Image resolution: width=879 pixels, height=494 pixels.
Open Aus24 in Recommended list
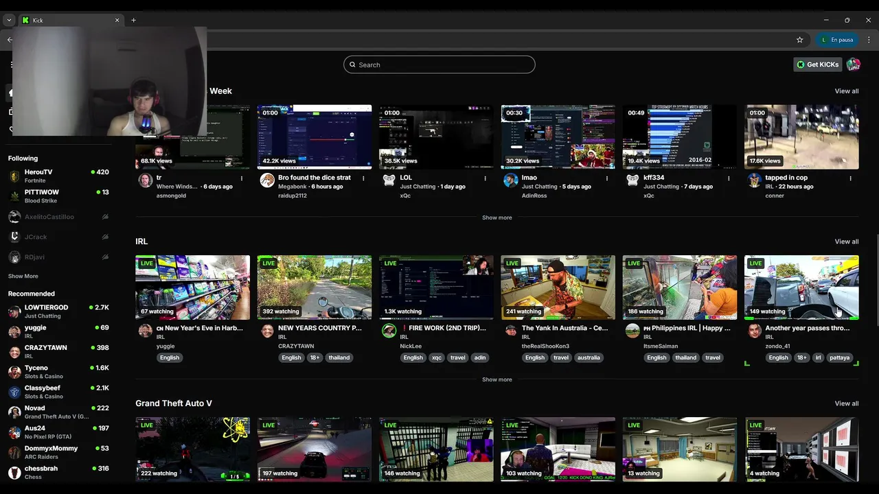click(58, 432)
